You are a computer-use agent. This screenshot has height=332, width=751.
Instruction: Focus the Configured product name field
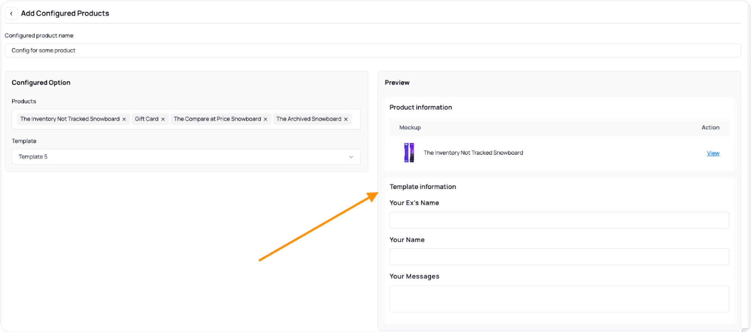coord(372,51)
